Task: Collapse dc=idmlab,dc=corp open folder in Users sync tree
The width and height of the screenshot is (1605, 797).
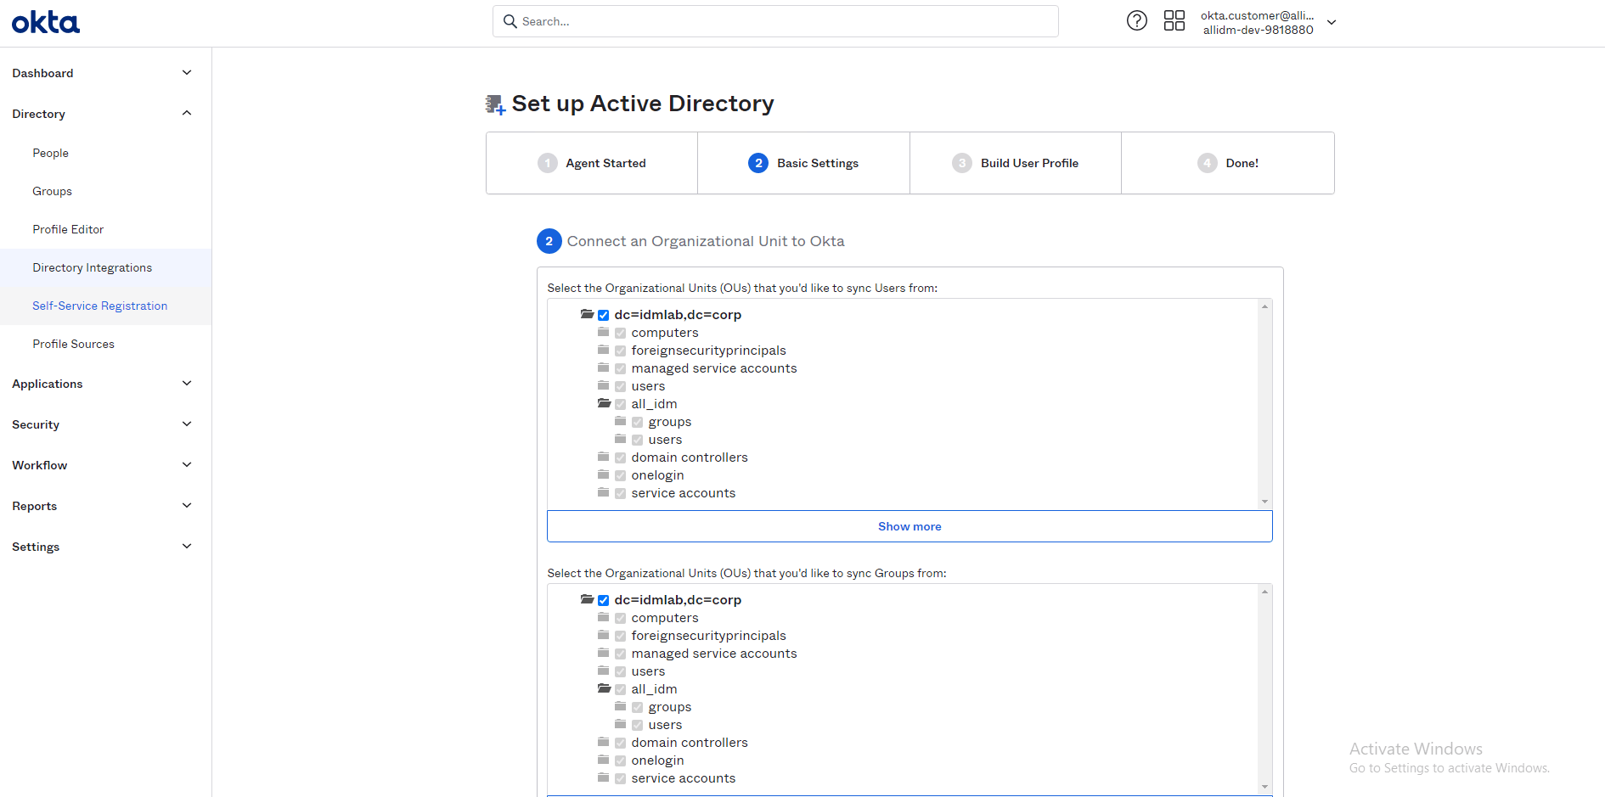Action: click(x=587, y=314)
